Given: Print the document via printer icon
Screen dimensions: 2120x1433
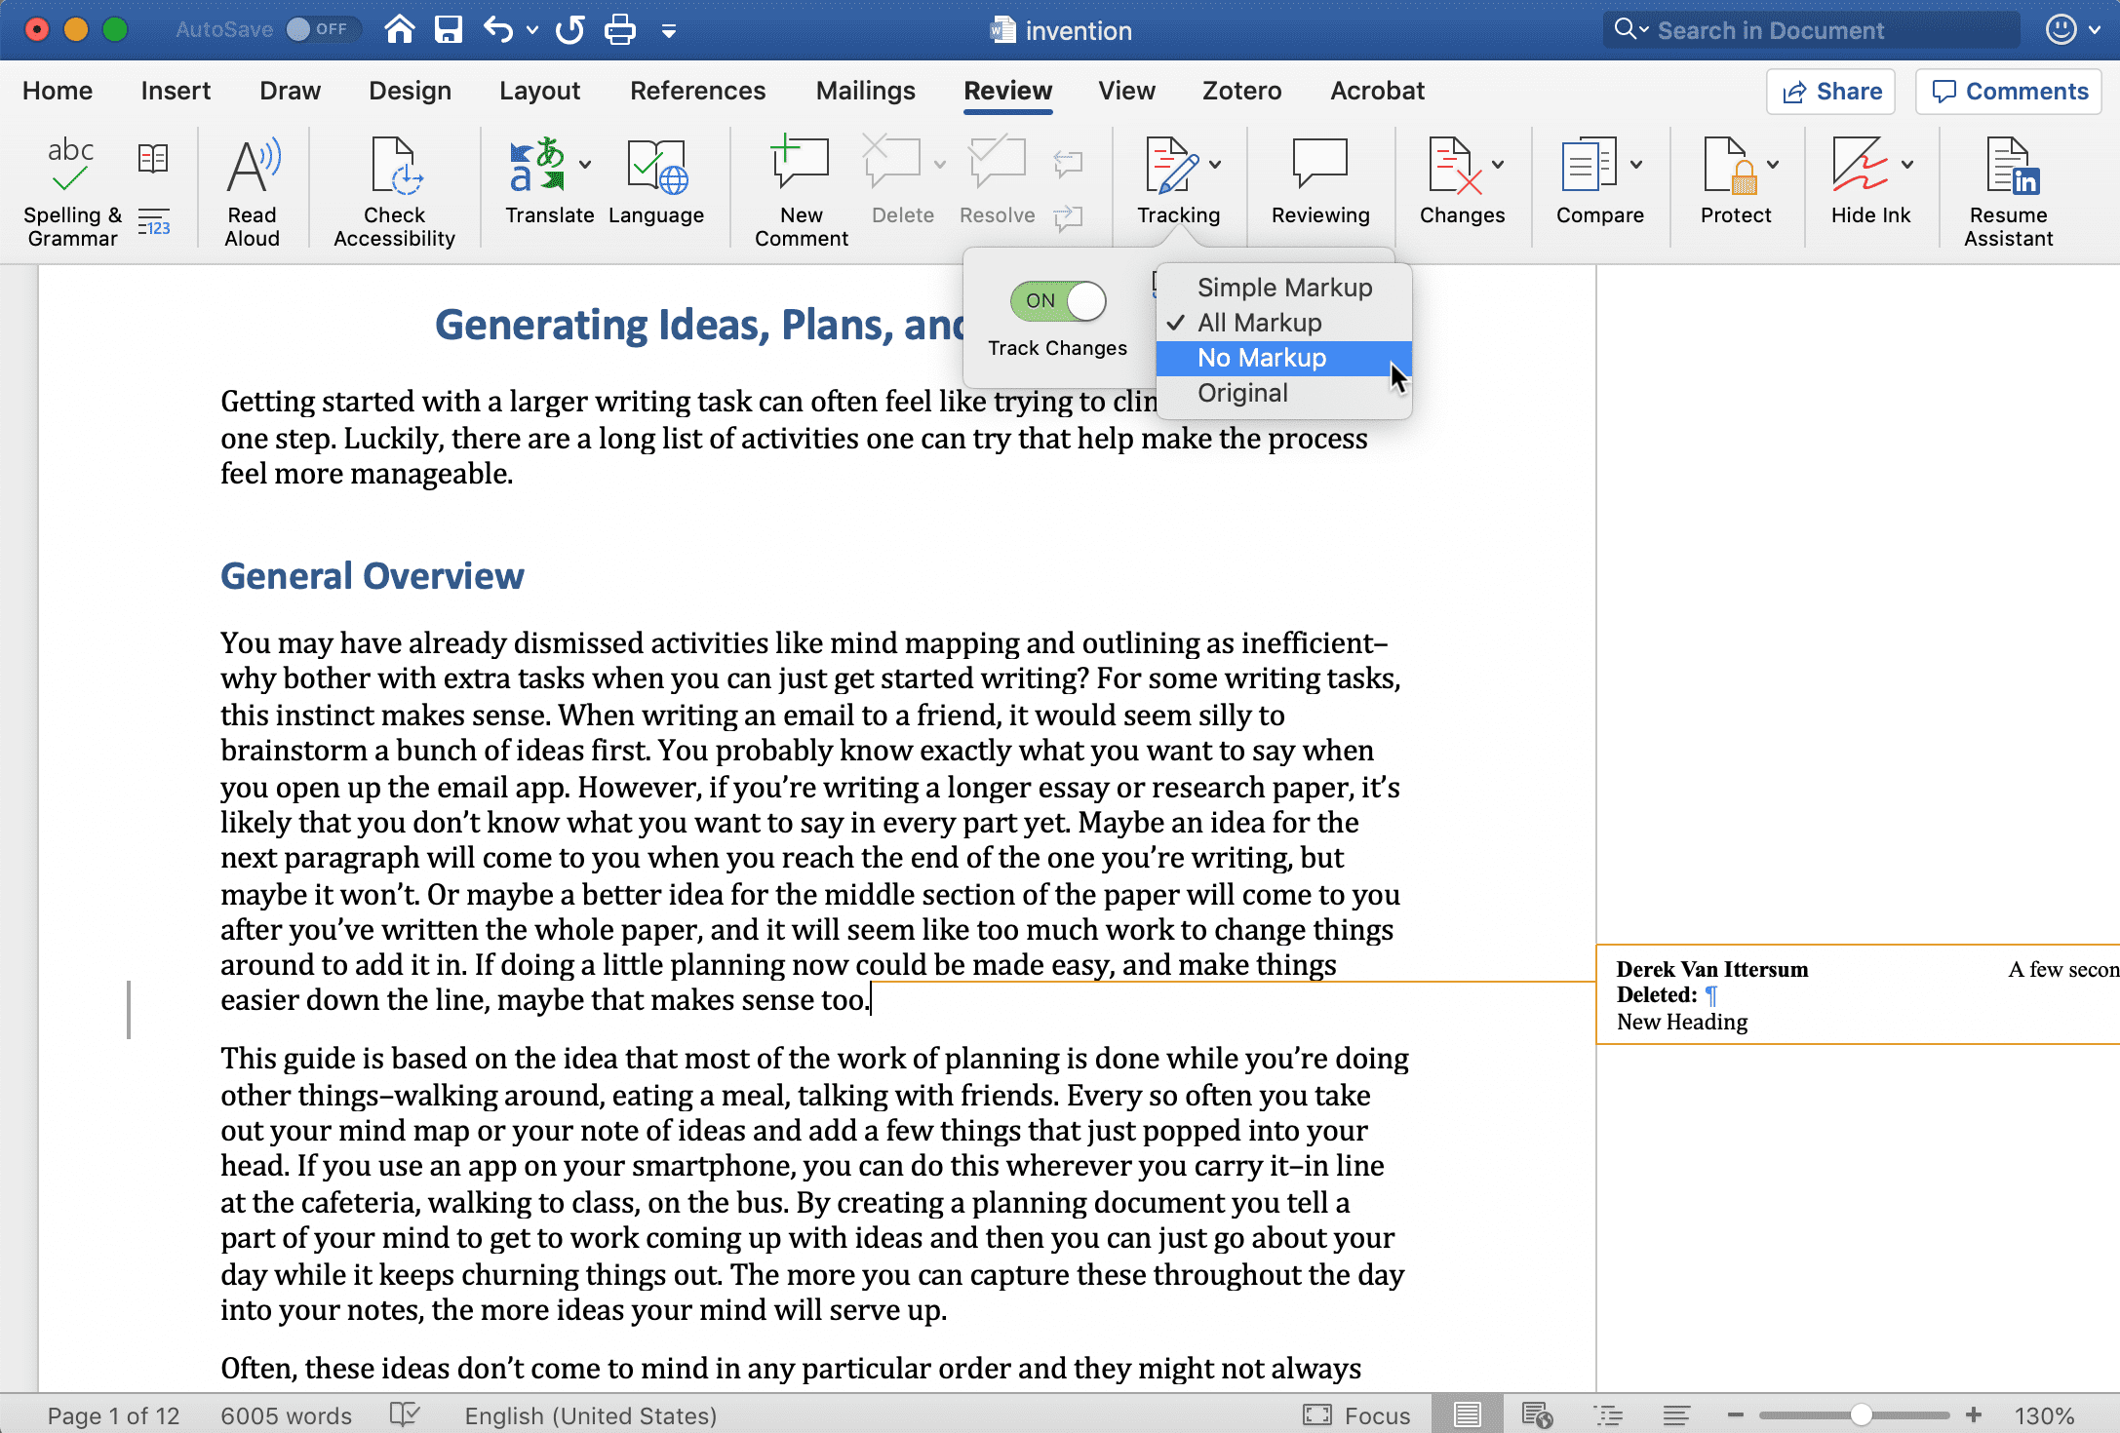Looking at the screenshot, I should (x=619, y=29).
